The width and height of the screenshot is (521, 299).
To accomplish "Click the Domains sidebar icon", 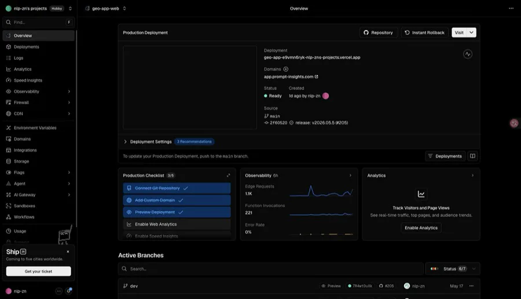I will click(x=9, y=139).
